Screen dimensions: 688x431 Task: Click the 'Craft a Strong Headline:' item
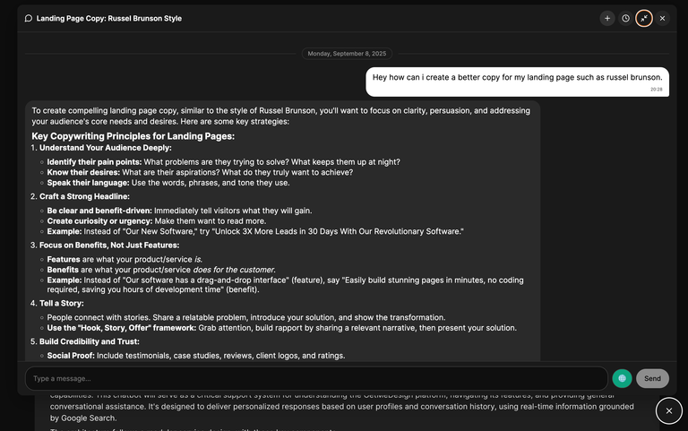[84, 196]
